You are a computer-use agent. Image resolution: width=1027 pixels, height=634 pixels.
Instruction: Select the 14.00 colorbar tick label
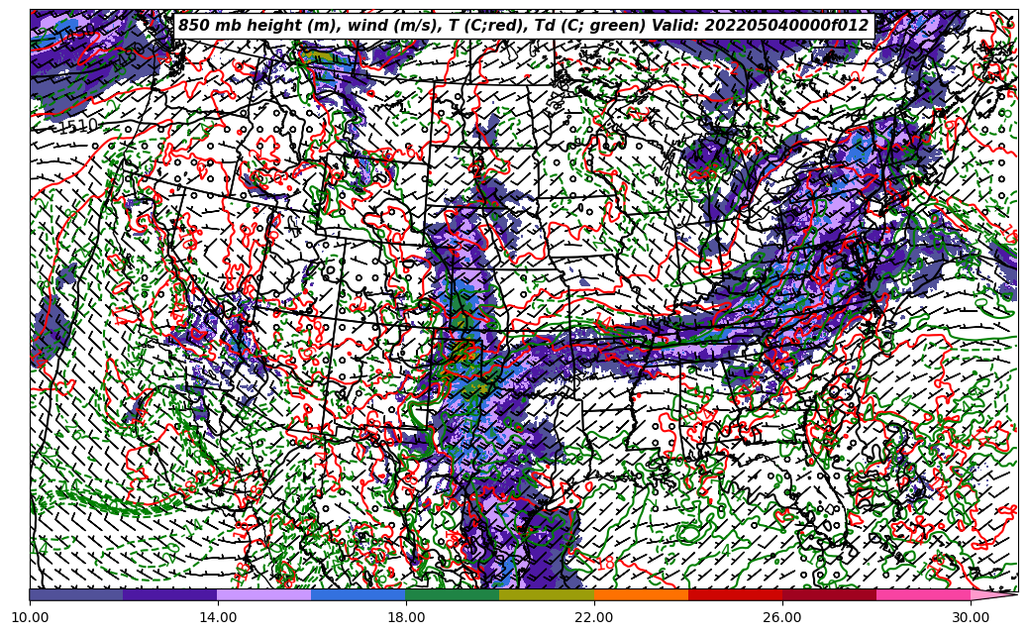[218, 617]
